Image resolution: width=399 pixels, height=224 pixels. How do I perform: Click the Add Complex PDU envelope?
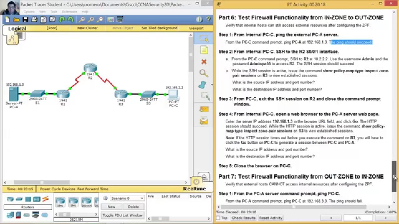tap(204, 121)
